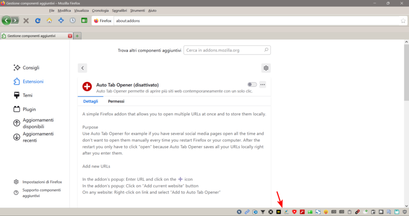Screen dimensions: 409x216
Task: Open the home page via house icon
Action: (x=49, y=20)
